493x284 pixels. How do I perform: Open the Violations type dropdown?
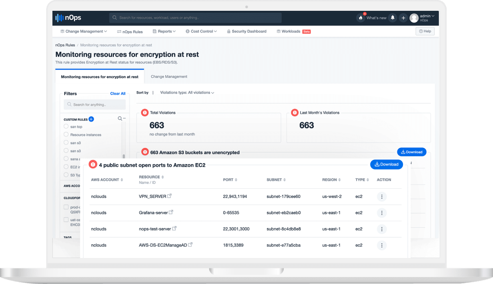tap(187, 92)
